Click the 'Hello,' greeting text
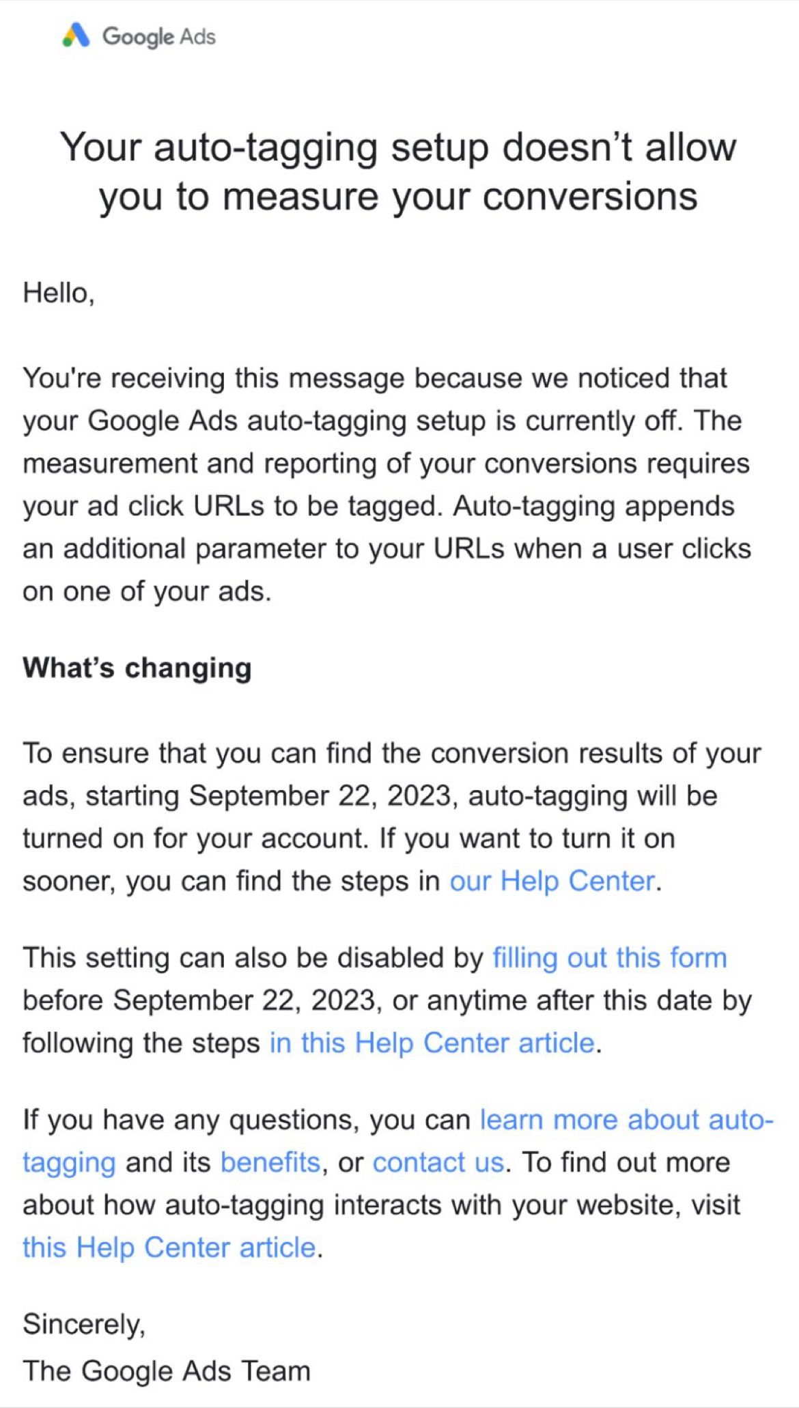799x1408 pixels. tap(59, 293)
